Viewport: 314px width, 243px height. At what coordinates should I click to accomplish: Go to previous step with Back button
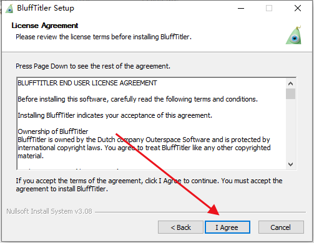click(x=180, y=227)
